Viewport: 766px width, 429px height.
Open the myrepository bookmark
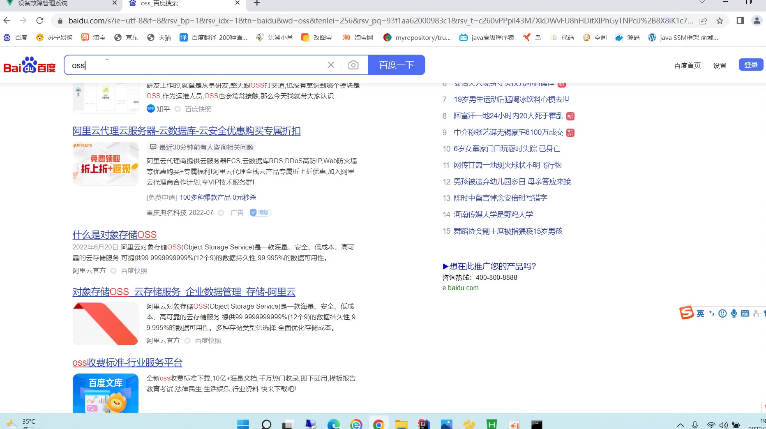[x=417, y=37]
